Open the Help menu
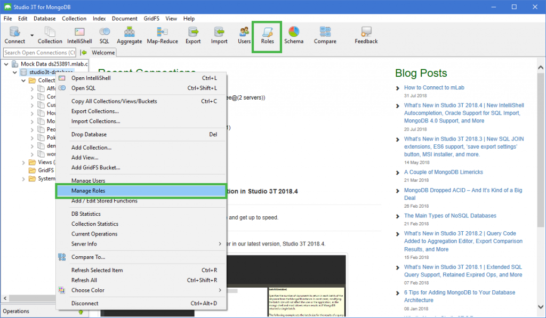The image size is (546, 318). click(189, 19)
